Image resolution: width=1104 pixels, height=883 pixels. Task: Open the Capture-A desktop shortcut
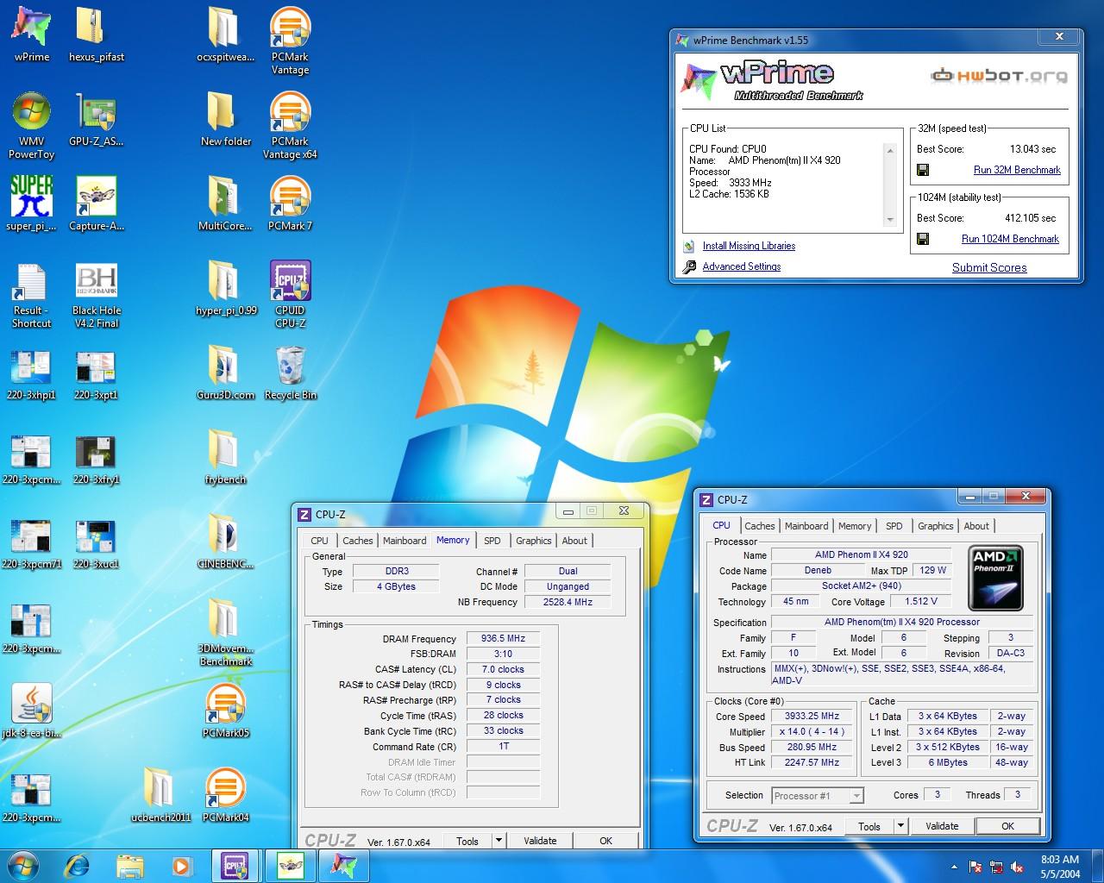97,204
